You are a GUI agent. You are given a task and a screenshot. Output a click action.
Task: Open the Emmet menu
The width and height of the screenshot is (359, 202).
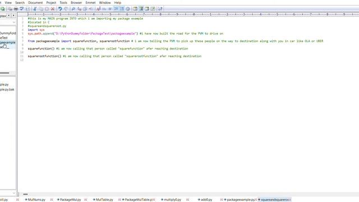point(90,2)
